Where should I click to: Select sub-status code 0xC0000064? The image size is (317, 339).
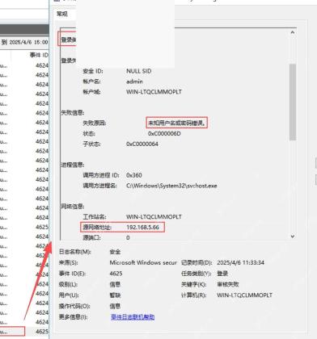142,144
